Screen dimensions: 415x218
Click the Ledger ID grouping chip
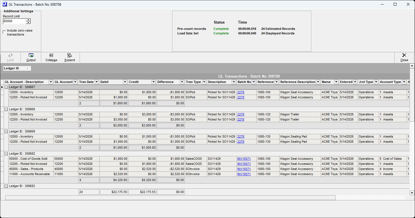point(17,68)
